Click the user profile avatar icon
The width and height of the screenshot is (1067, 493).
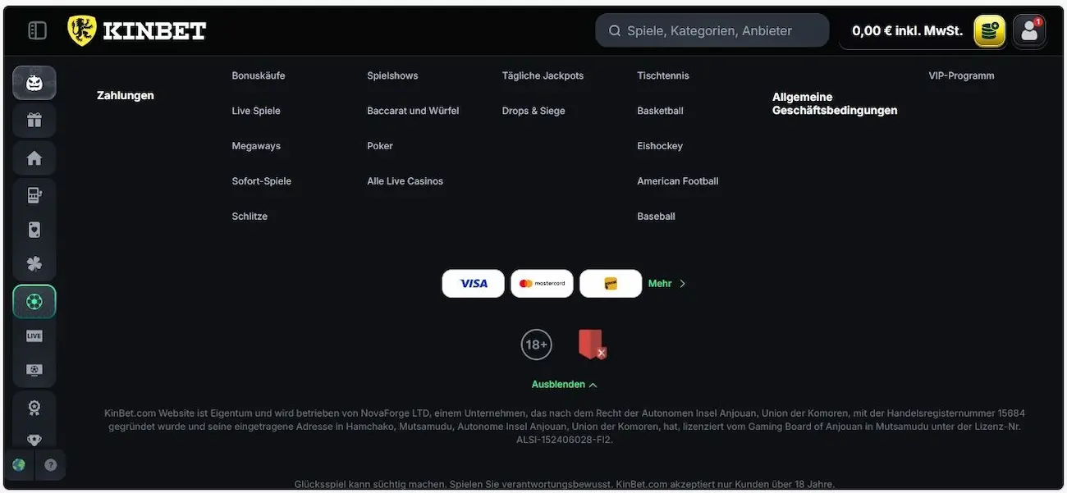[1029, 31]
